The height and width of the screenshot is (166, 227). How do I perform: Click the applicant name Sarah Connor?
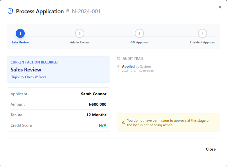94,94
